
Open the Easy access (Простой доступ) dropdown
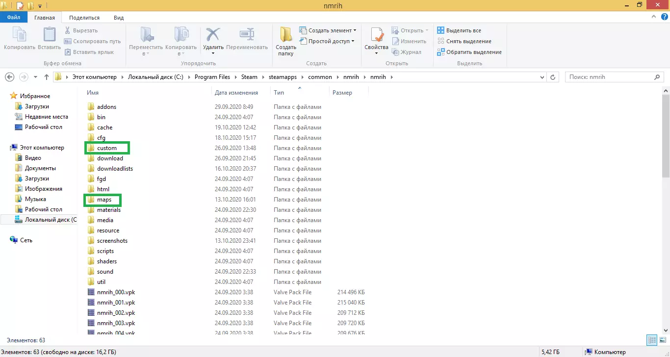click(329, 41)
